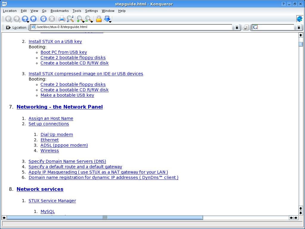Click the horizontal scrollbar left arrow
The height and width of the screenshot is (229, 305).
[x=4, y=217]
